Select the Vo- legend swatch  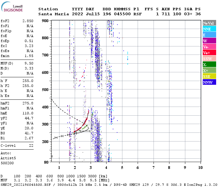click(209, 47)
